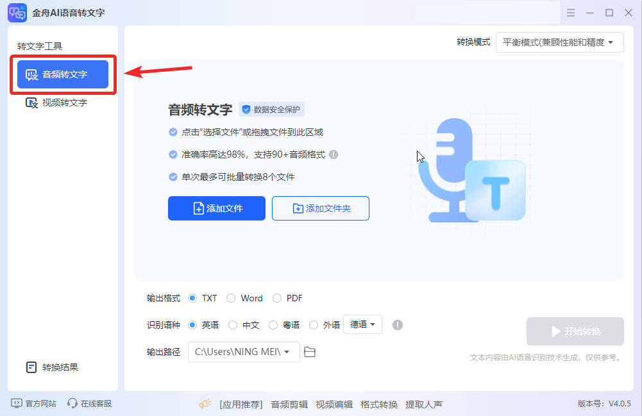Open recommended app 视频编辑
This screenshot has height=416, width=642.
pyautogui.click(x=334, y=404)
